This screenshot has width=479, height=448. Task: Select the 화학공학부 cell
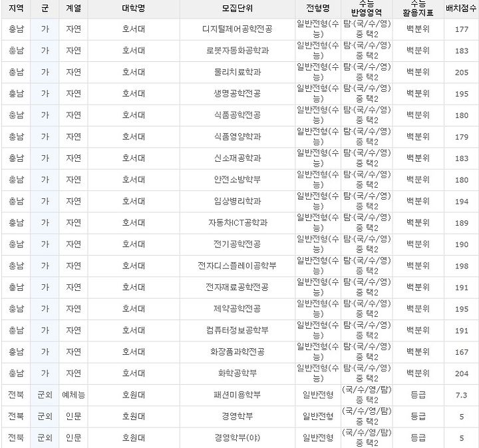[238, 373]
